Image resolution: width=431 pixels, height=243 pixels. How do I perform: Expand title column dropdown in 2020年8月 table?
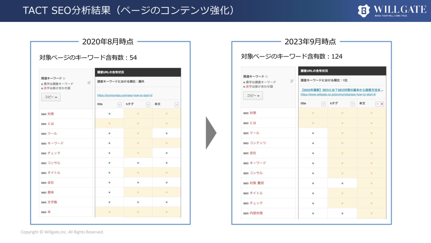[119, 105]
